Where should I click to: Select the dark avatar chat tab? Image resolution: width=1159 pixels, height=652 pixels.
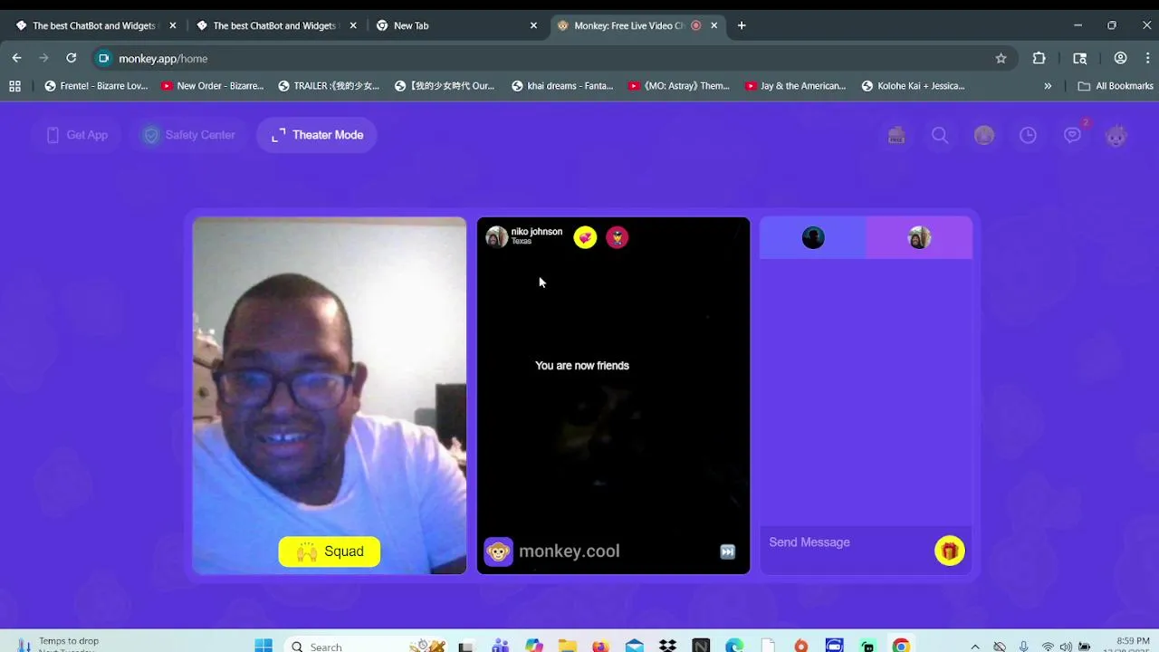813,237
